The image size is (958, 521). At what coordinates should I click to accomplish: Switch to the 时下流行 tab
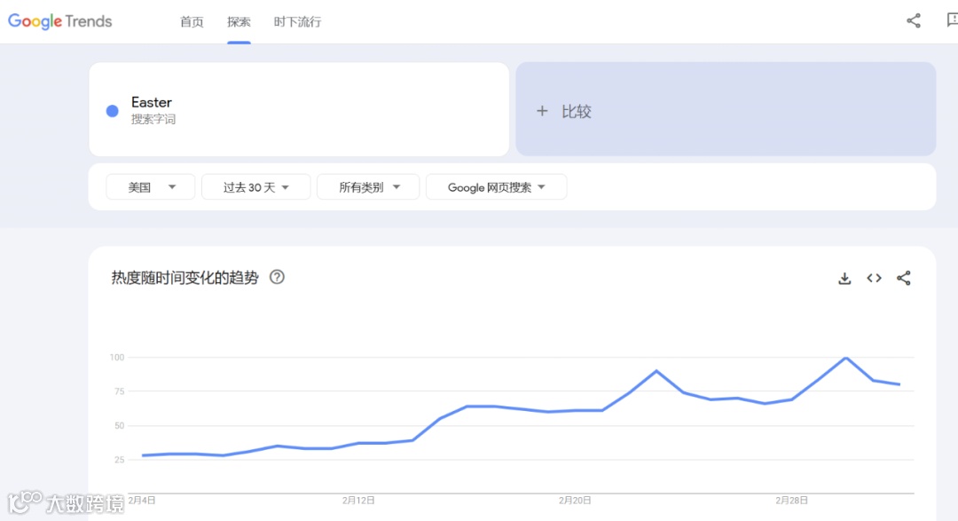(x=297, y=22)
